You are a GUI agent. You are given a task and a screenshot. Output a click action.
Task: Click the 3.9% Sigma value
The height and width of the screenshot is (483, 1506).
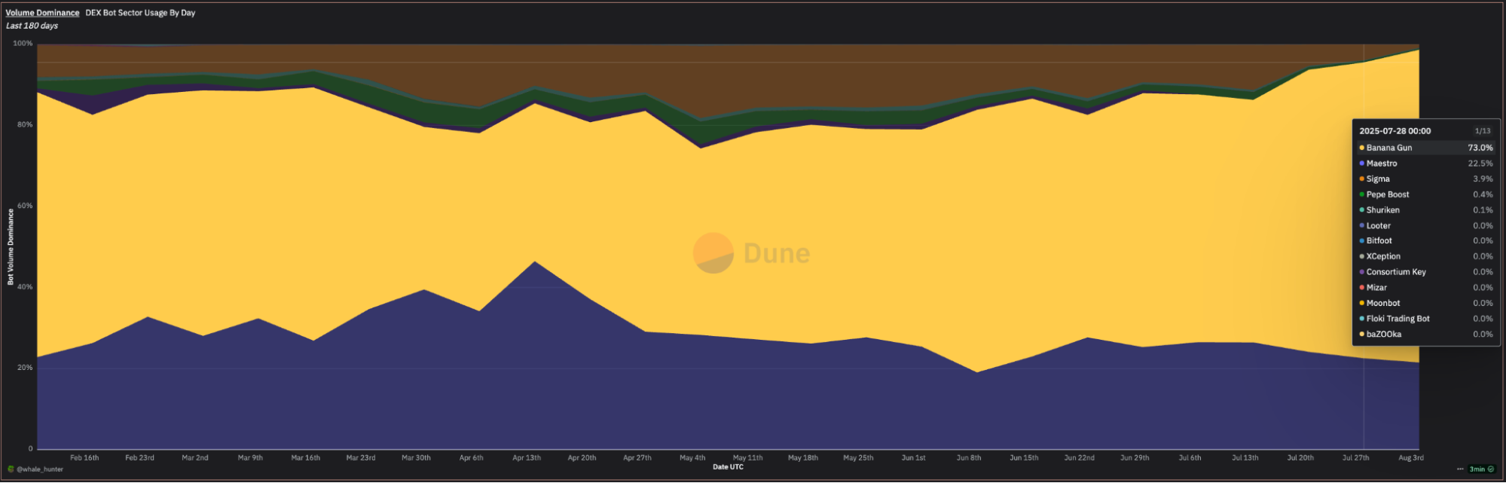click(1483, 179)
